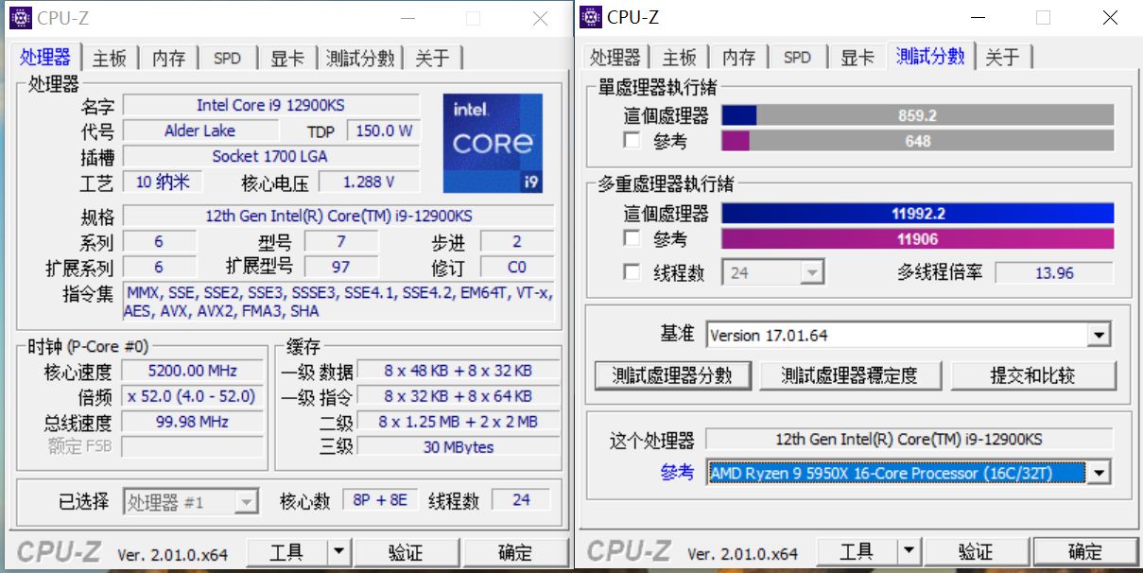Click the 测试处理器稳定度 button
The width and height of the screenshot is (1143, 573).
point(850,375)
